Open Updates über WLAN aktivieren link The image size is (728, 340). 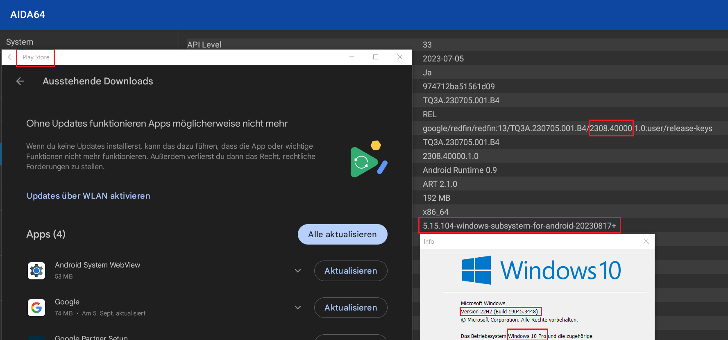[x=88, y=196]
